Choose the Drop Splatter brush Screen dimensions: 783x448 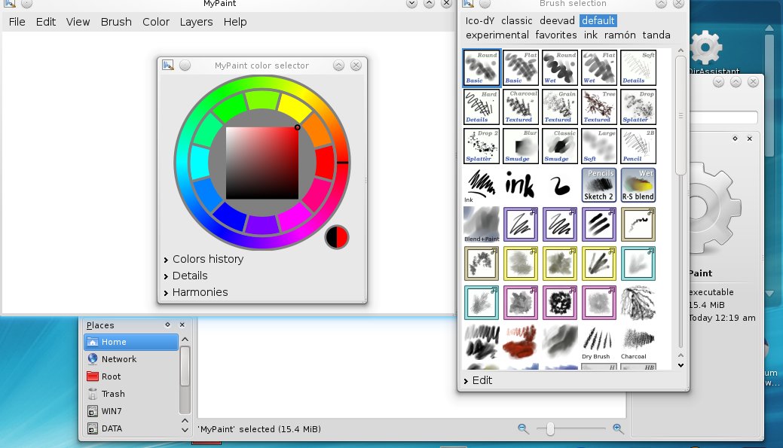[x=638, y=107]
